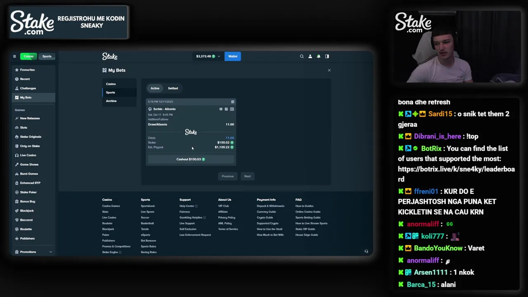This screenshot has height=297, width=528.
Task: Open Publishers in sidebar
Action: click(x=33, y=238)
